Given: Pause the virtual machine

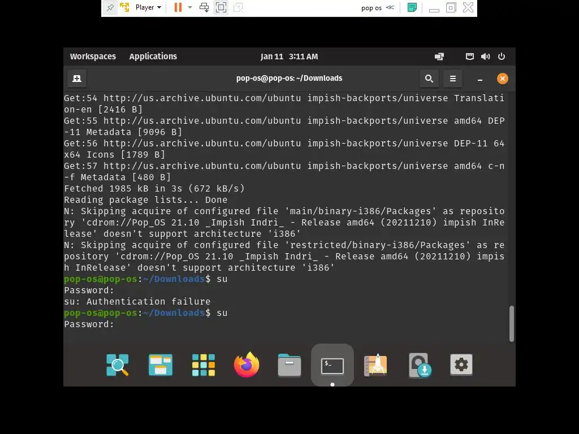Looking at the screenshot, I should 178,7.
